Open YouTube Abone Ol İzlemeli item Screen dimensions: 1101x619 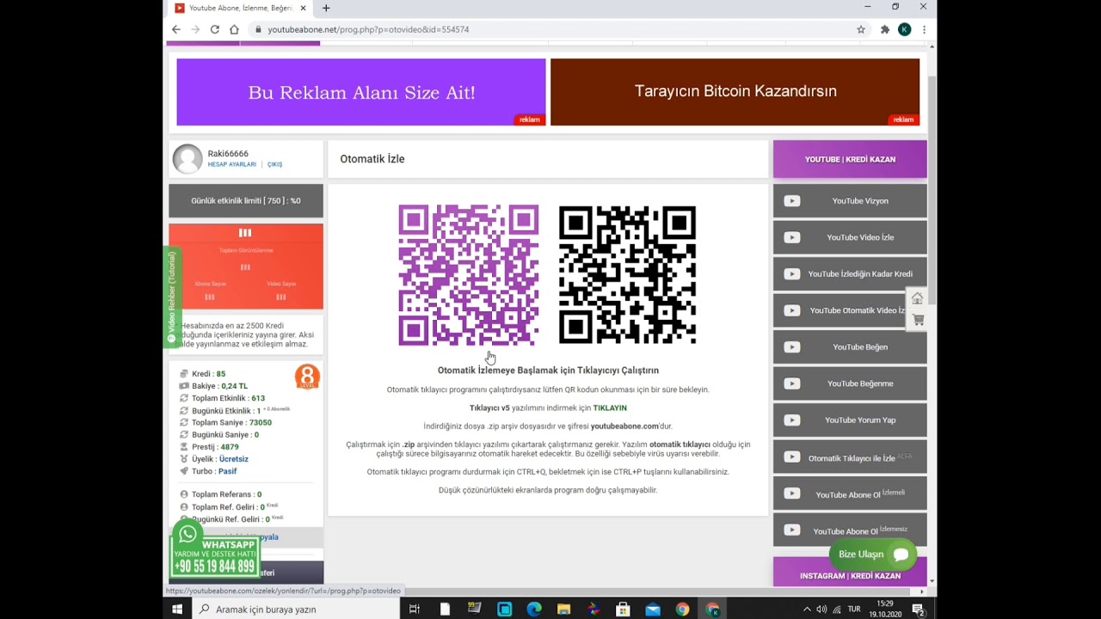tap(850, 493)
